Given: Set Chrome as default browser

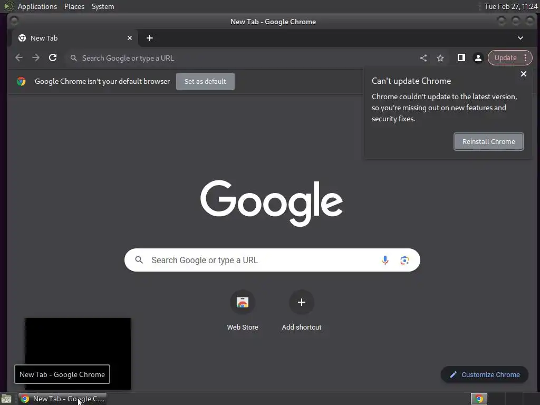Looking at the screenshot, I should tap(205, 82).
